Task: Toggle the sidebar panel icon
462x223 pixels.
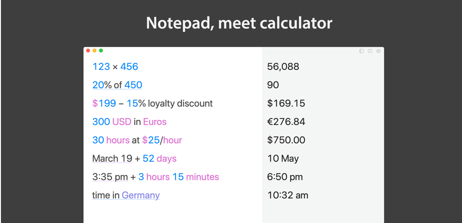Action: (361, 51)
